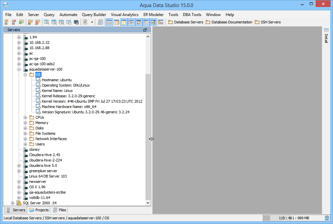Click the Version Signature entry icon
Screen dimensions: 333x224
tap(38, 112)
